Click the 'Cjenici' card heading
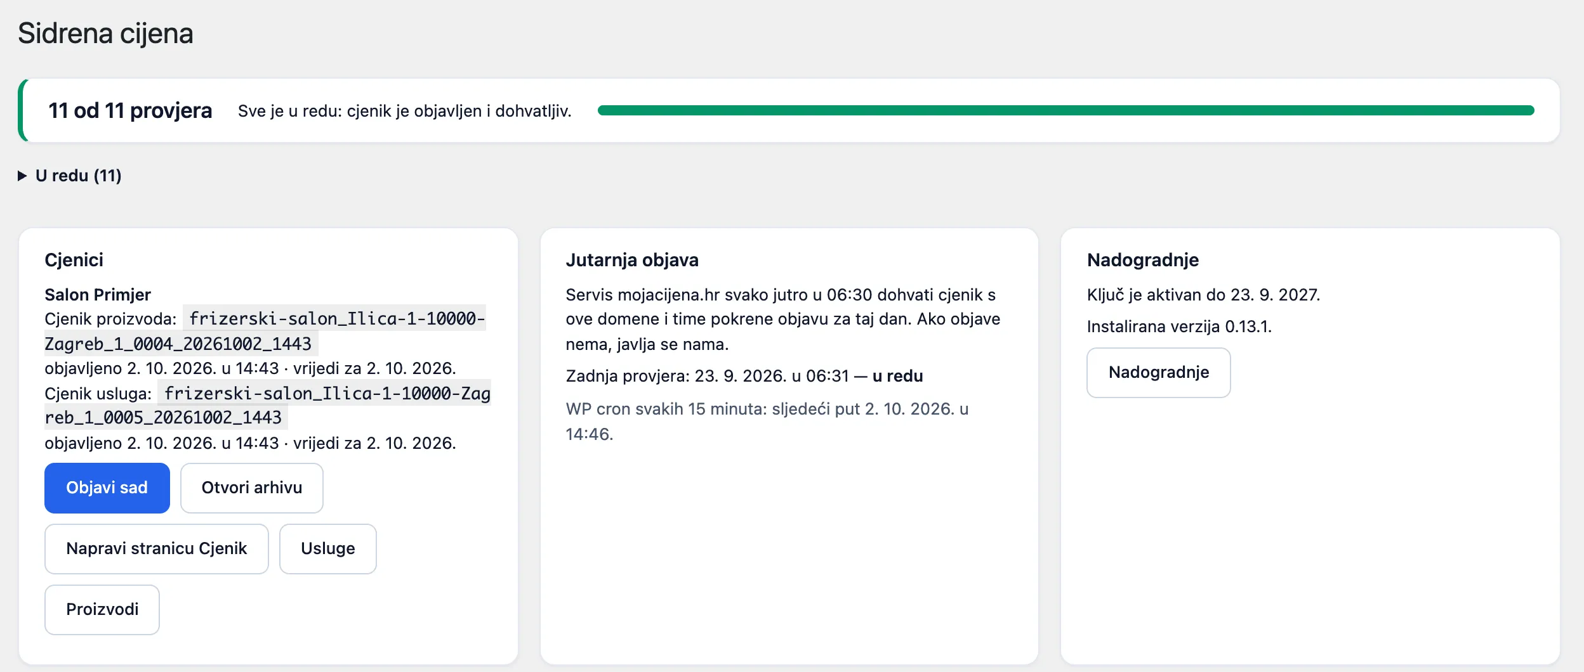1584x672 pixels. pyautogui.click(x=74, y=260)
